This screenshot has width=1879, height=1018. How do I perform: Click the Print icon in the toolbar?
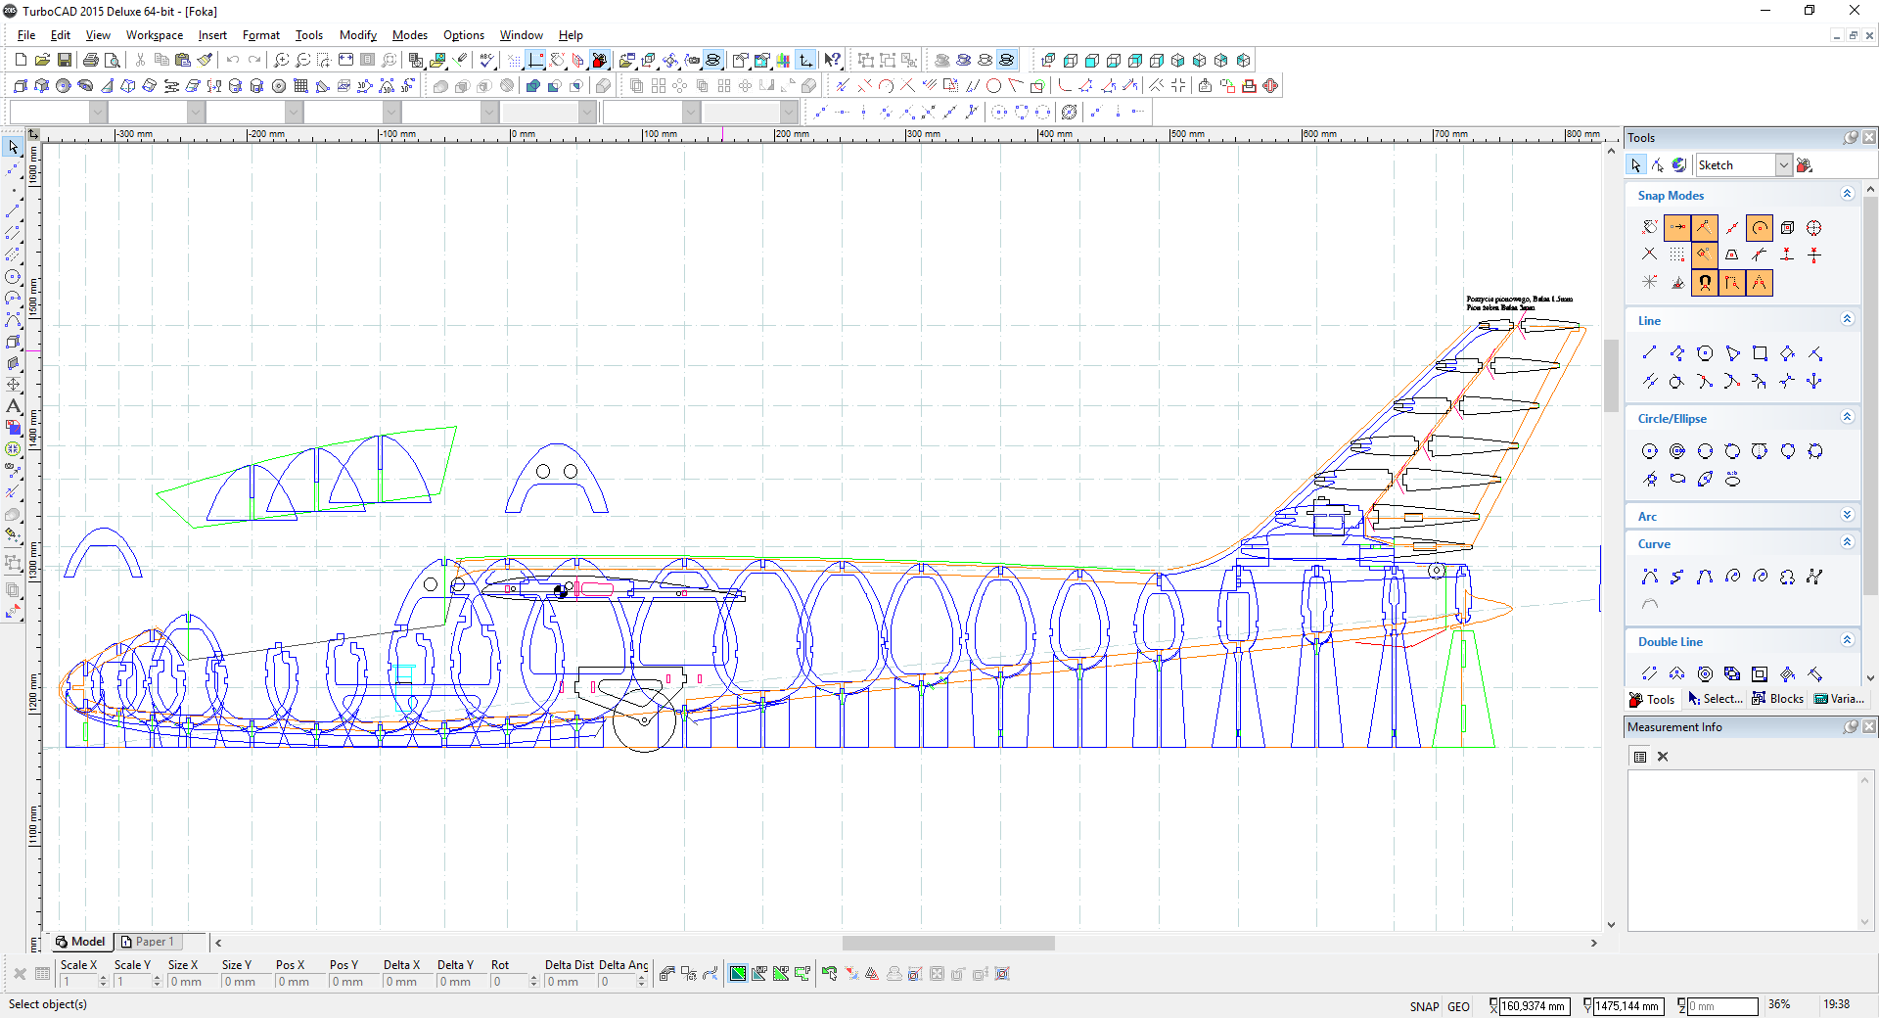coord(90,60)
